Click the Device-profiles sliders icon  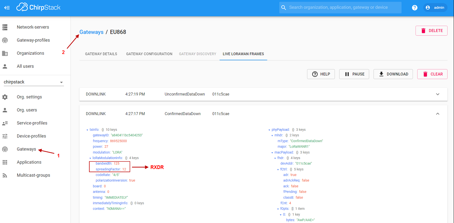(5, 136)
